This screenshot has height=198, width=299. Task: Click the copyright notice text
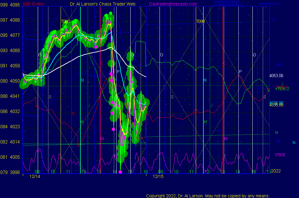point(208,196)
